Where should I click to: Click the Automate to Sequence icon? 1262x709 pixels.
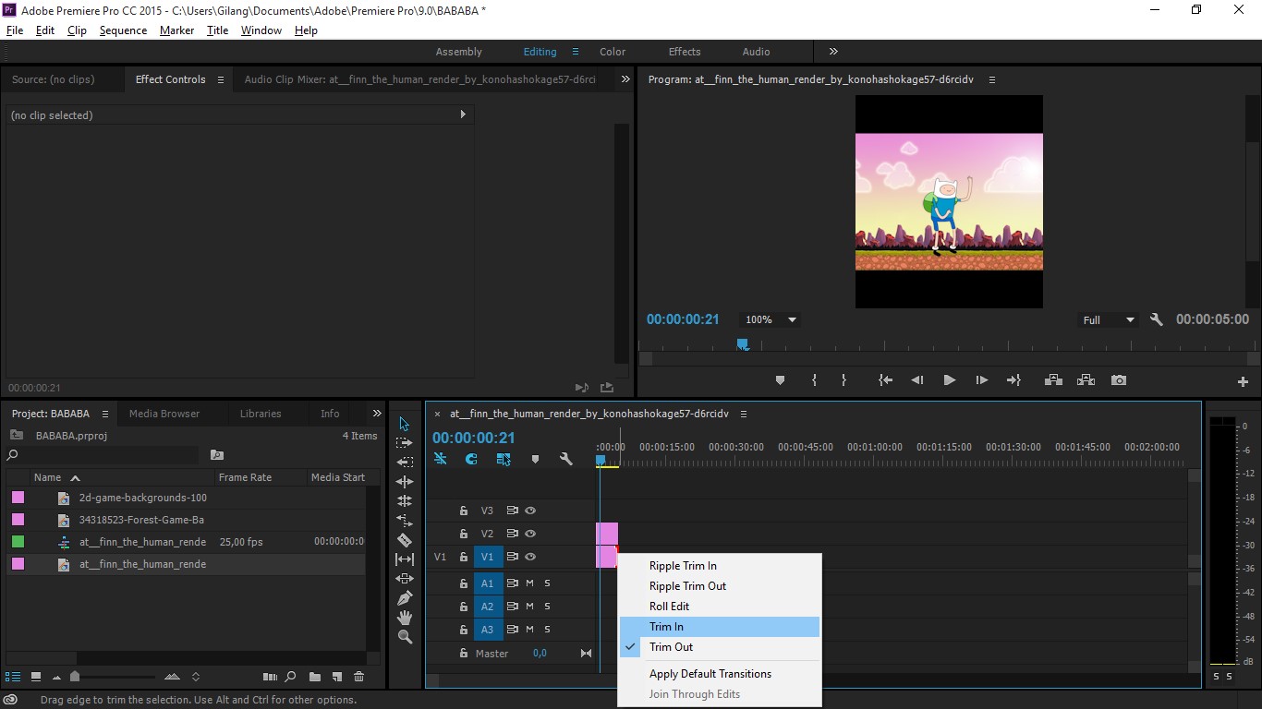(270, 677)
